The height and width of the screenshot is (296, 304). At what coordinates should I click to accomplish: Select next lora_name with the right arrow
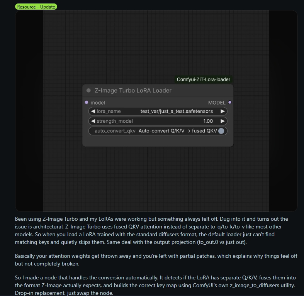pos(222,111)
